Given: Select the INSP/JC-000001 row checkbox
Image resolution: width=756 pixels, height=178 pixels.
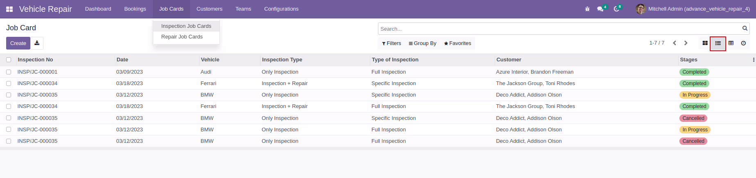Looking at the screenshot, I should pos(9,72).
